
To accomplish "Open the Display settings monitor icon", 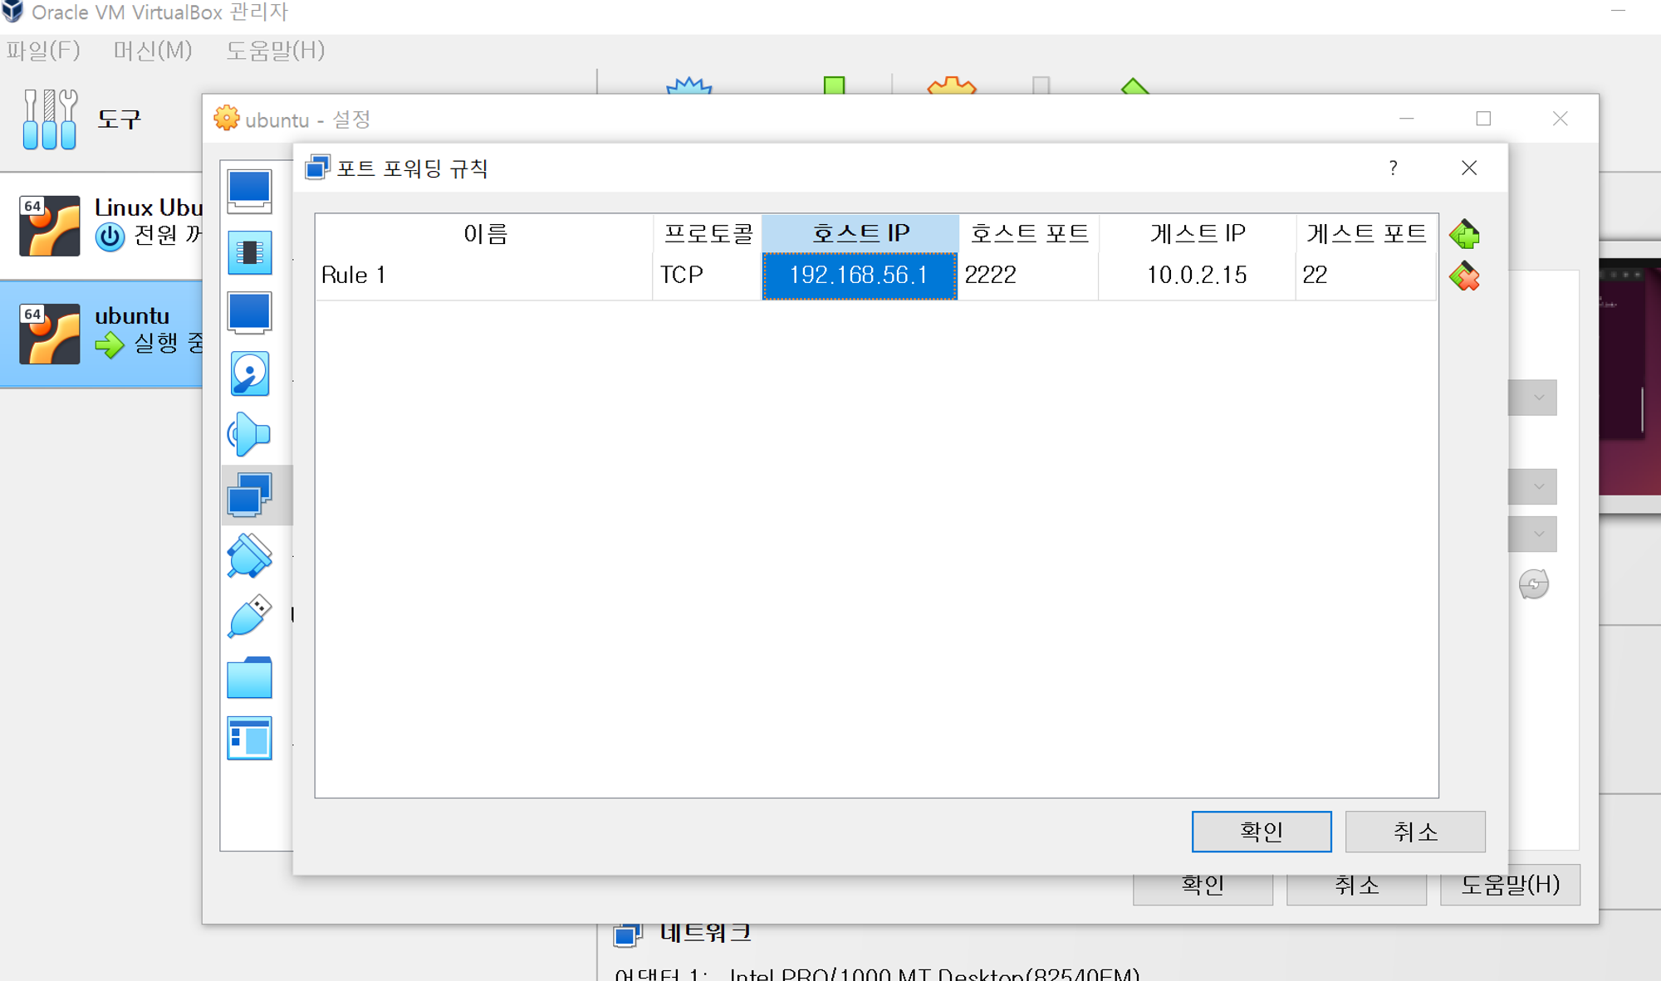I will (x=249, y=313).
